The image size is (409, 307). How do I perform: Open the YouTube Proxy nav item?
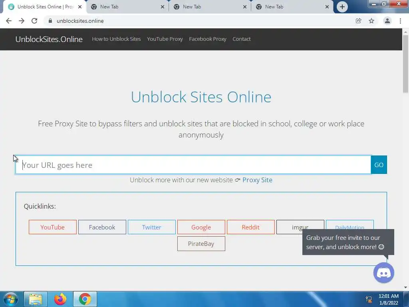click(x=165, y=39)
